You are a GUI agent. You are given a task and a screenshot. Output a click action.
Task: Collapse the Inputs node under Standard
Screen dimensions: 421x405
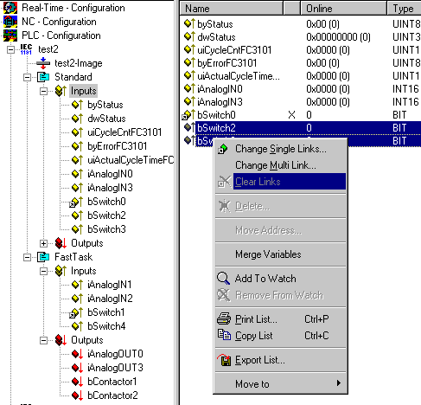click(43, 92)
